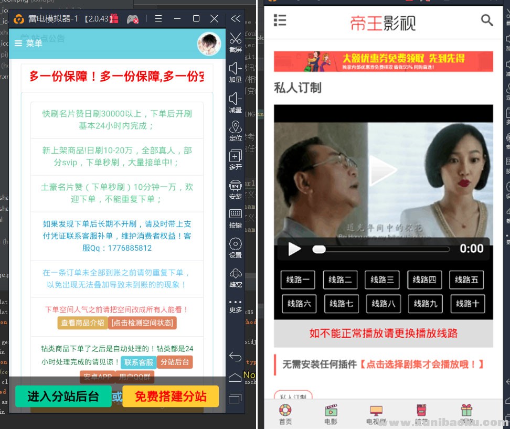Open keyboard mapping (按键) icon
This screenshot has height=429, width=510.
236,214
